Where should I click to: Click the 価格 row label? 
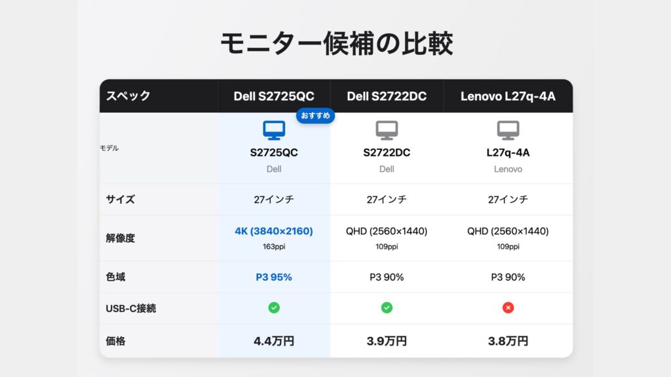pyautogui.click(x=115, y=341)
